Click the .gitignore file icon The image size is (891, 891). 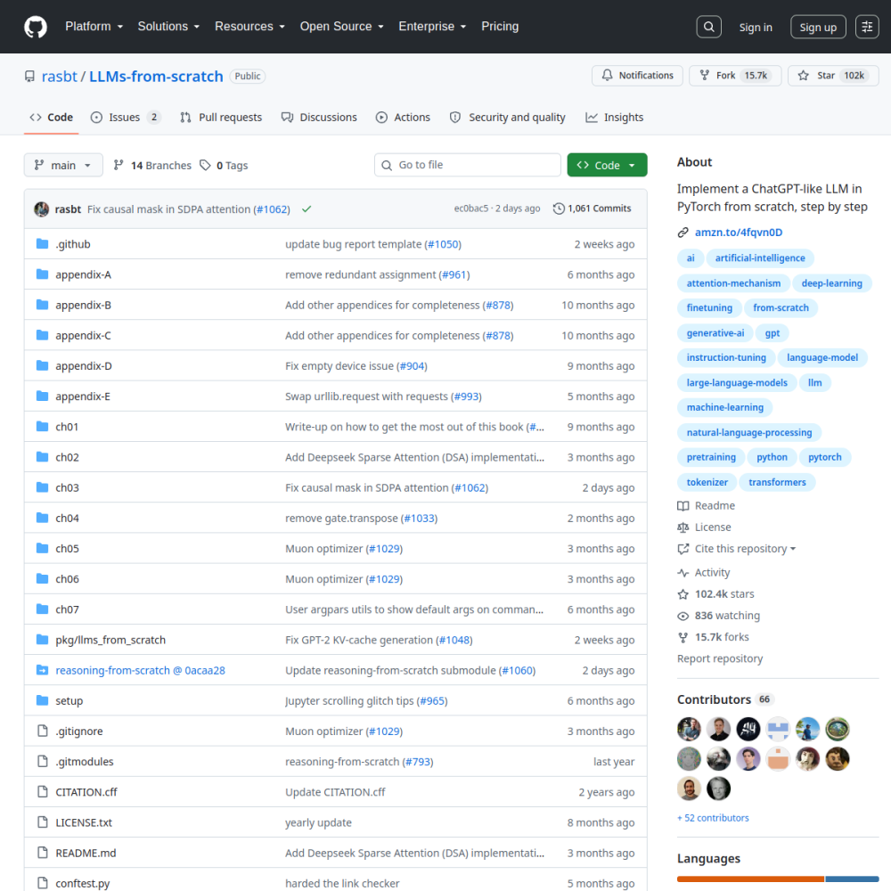click(x=42, y=731)
